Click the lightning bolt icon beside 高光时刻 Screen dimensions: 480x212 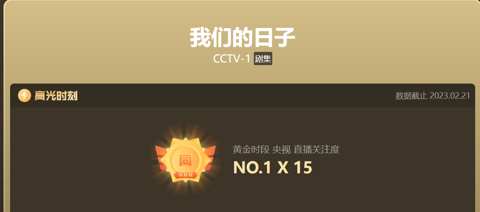click(x=25, y=96)
